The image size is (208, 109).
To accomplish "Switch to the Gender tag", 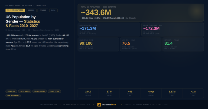I will pyautogui.click(x=31, y=10).
